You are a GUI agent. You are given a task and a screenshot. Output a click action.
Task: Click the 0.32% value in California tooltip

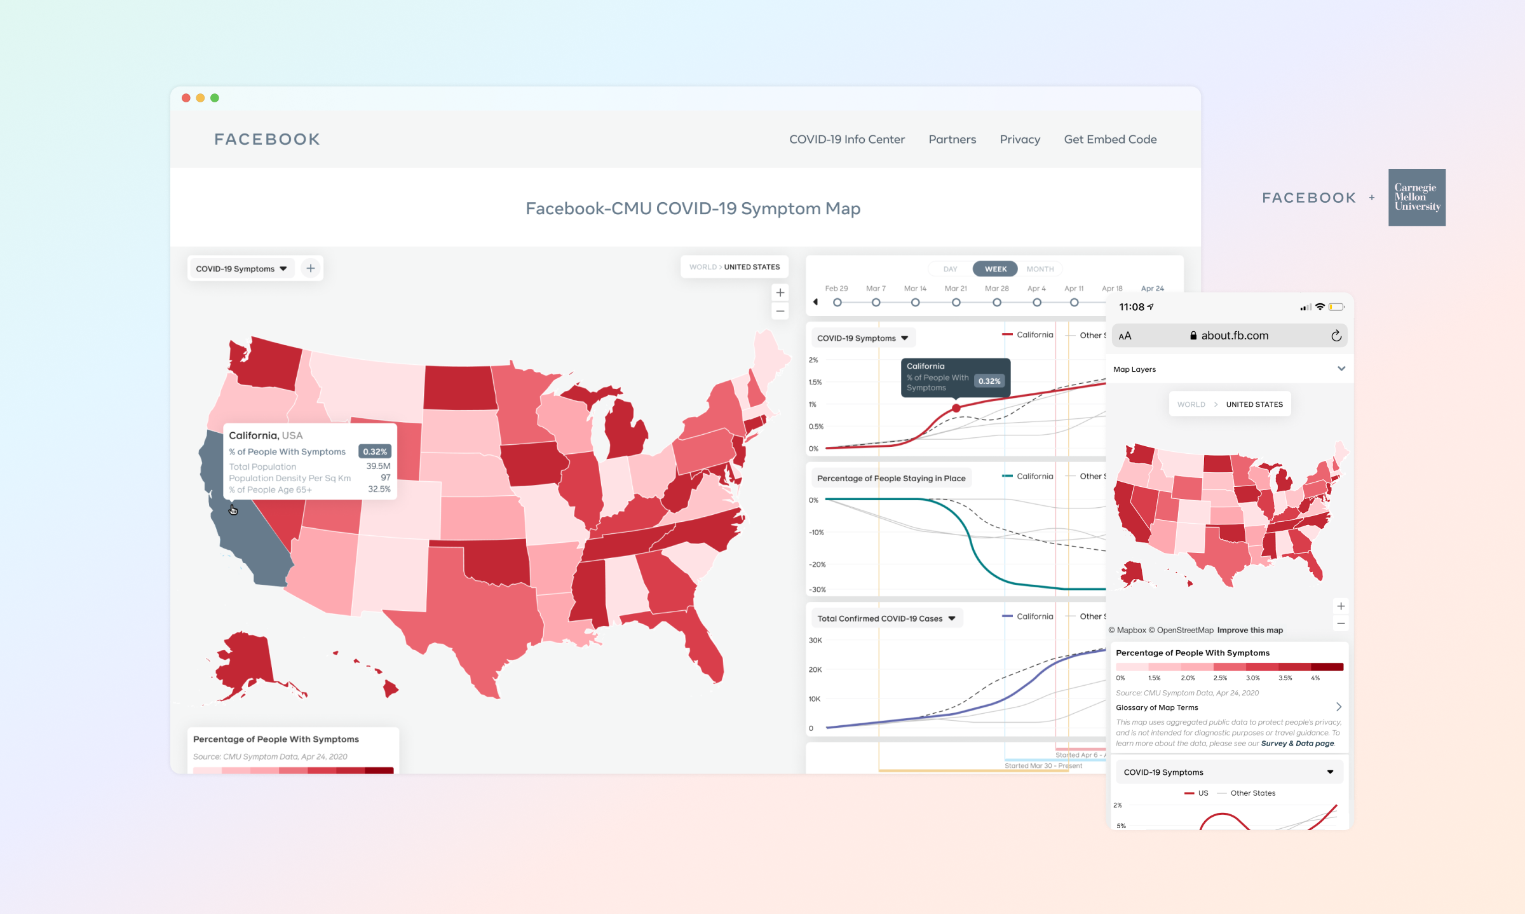click(x=375, y=451)
